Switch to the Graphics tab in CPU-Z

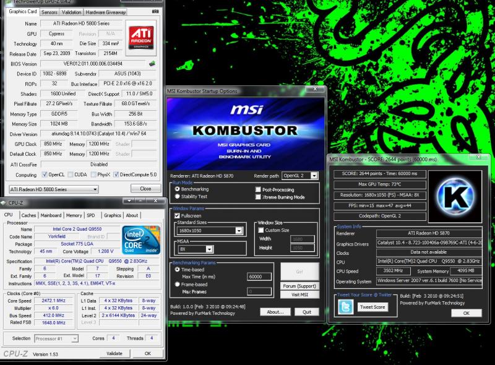coord(113,215)
